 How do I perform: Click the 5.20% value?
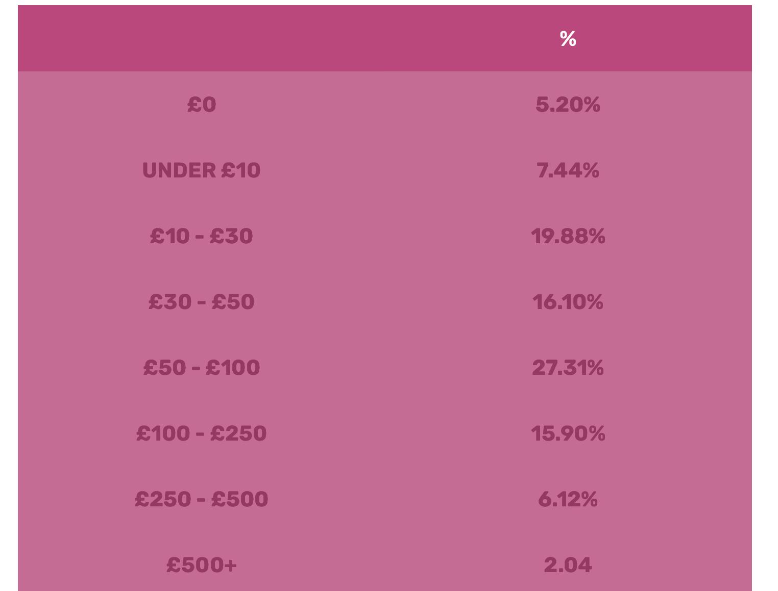coord(568,105)
